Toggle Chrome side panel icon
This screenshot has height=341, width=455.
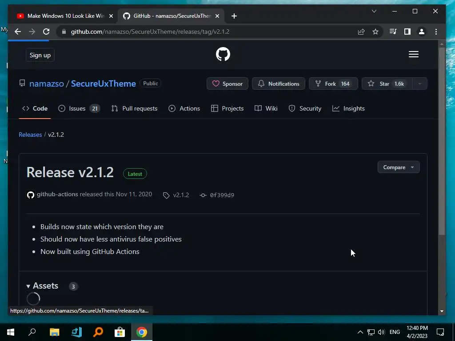(x=407, y=32)
